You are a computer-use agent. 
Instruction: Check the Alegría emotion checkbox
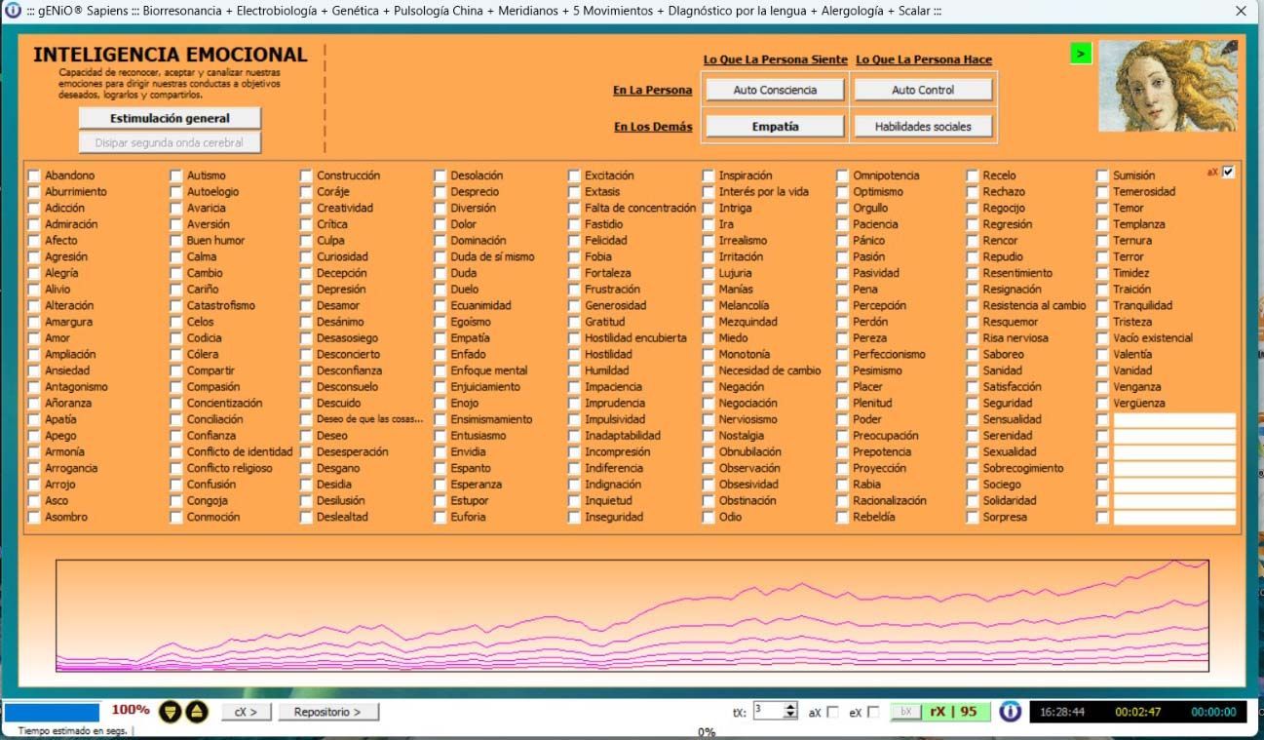pos(34,274)
